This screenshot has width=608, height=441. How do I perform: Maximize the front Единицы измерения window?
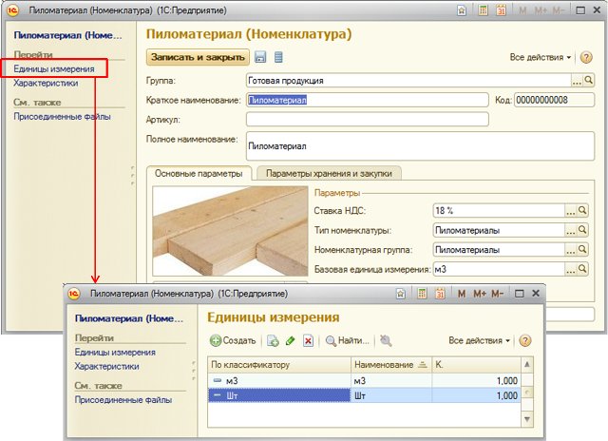(x=520, y=294)
